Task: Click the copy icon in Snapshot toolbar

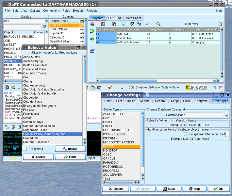Action: (114, 24)
